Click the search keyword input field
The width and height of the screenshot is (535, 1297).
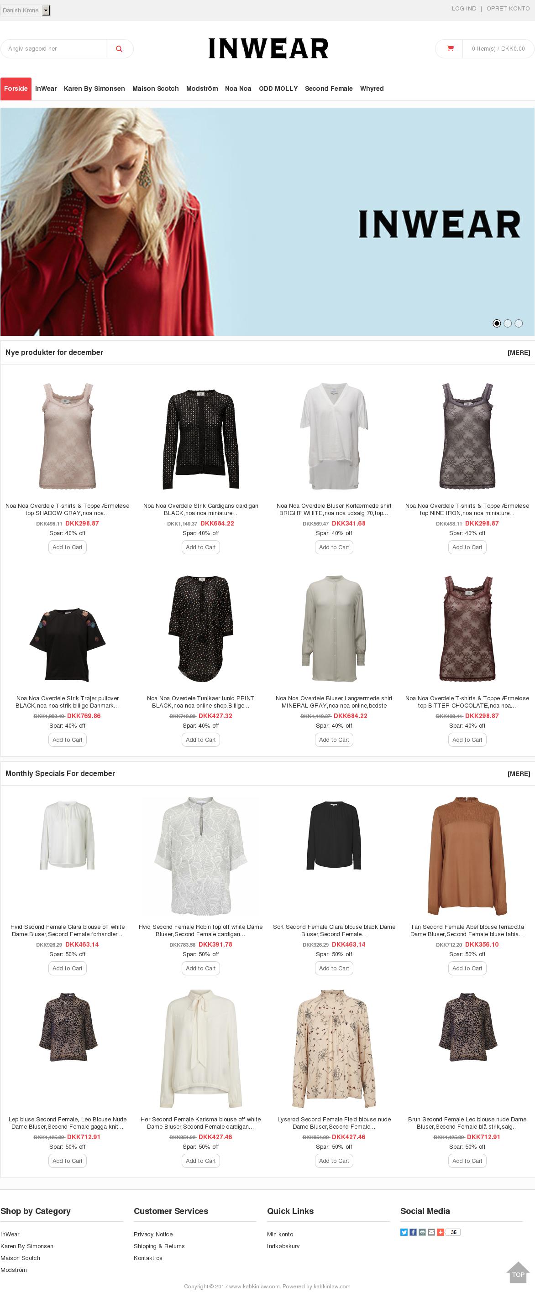point(53,49)
